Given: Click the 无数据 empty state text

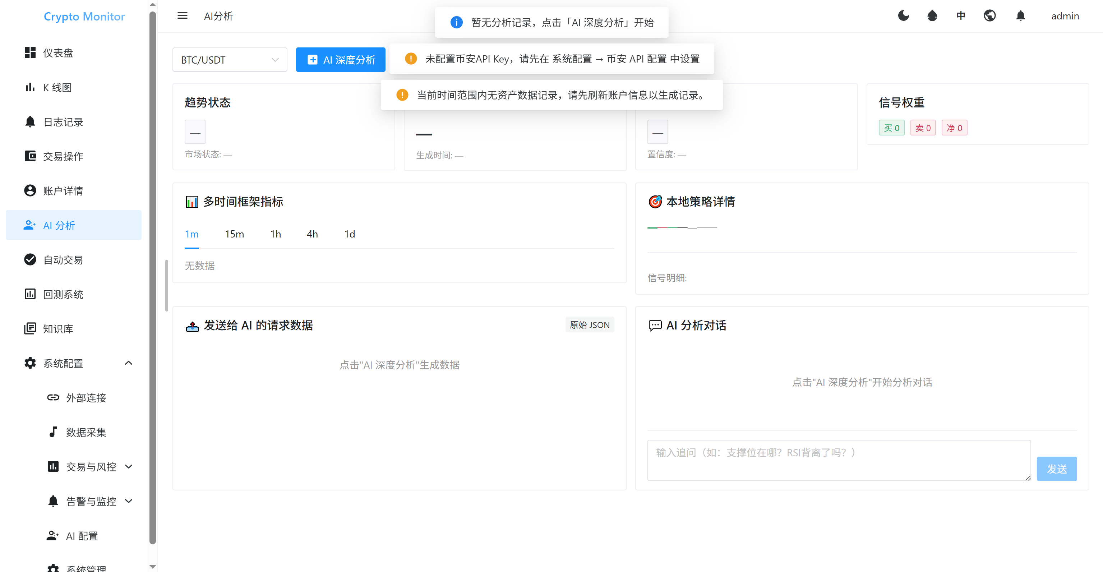Looking at the screenshot, I should tap(199, 266).
